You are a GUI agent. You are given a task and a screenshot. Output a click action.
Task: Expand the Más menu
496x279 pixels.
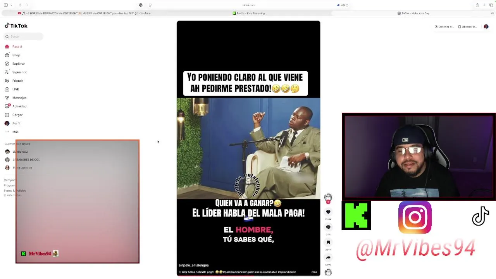click(x=12, y=132)
